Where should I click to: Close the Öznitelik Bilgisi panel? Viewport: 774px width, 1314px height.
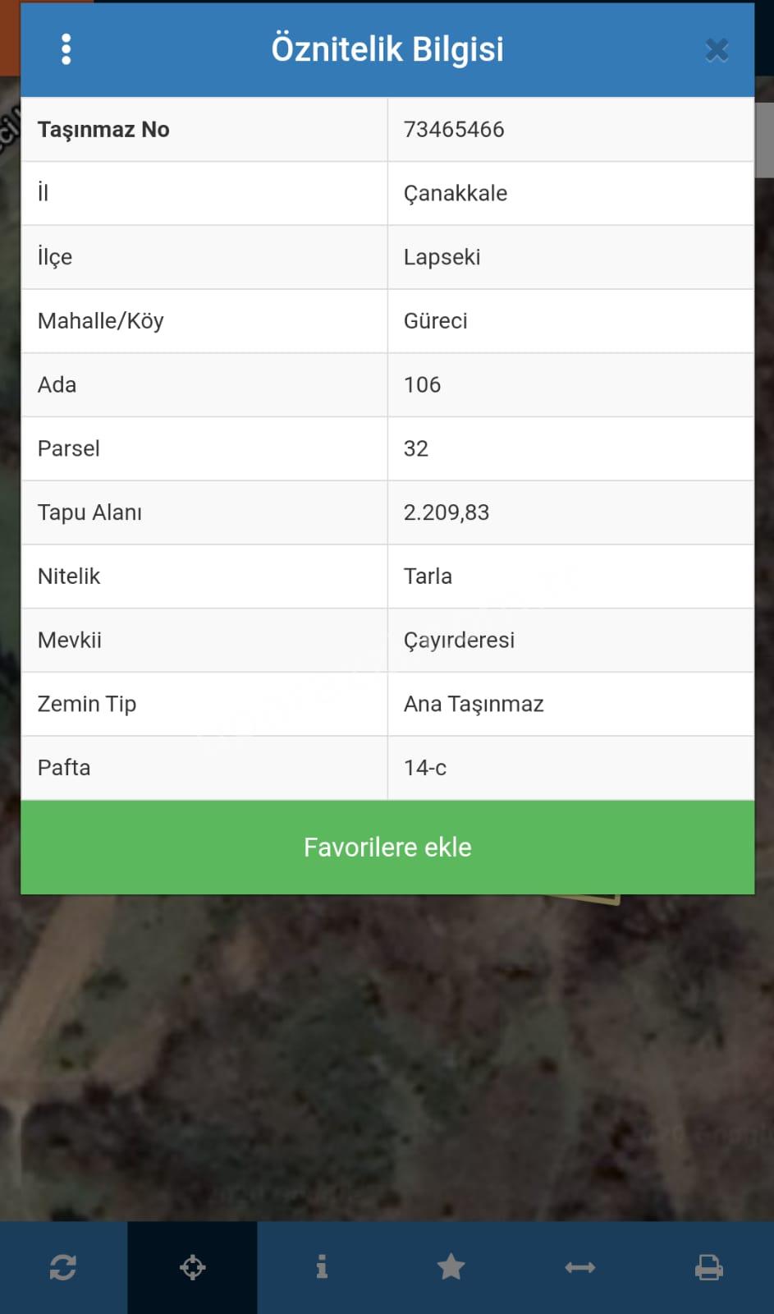click(717, 50)
